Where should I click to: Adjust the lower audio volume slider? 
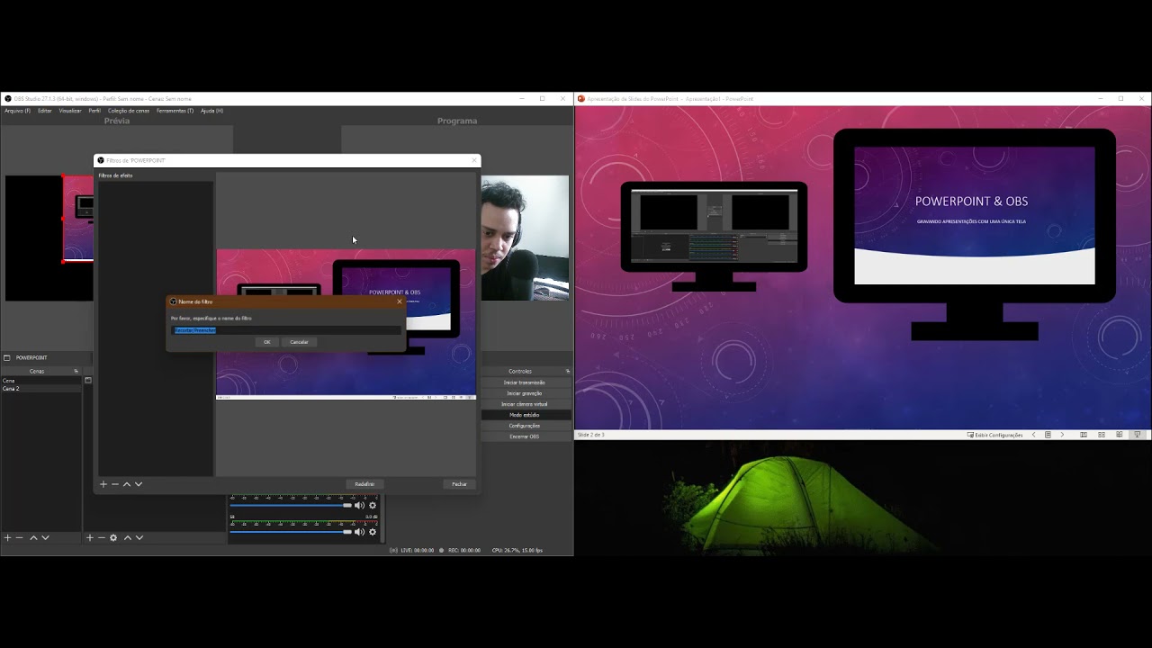tap(291, 532)
